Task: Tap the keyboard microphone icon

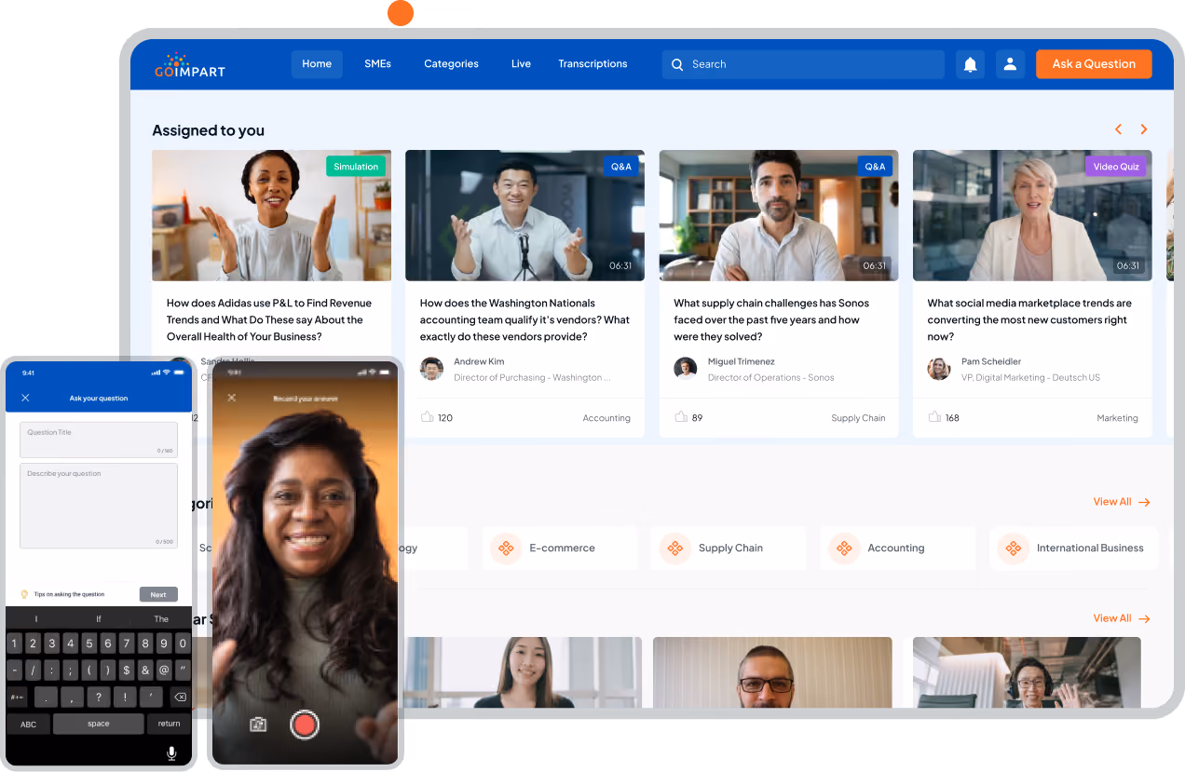Action: click(x=171, y=753)
